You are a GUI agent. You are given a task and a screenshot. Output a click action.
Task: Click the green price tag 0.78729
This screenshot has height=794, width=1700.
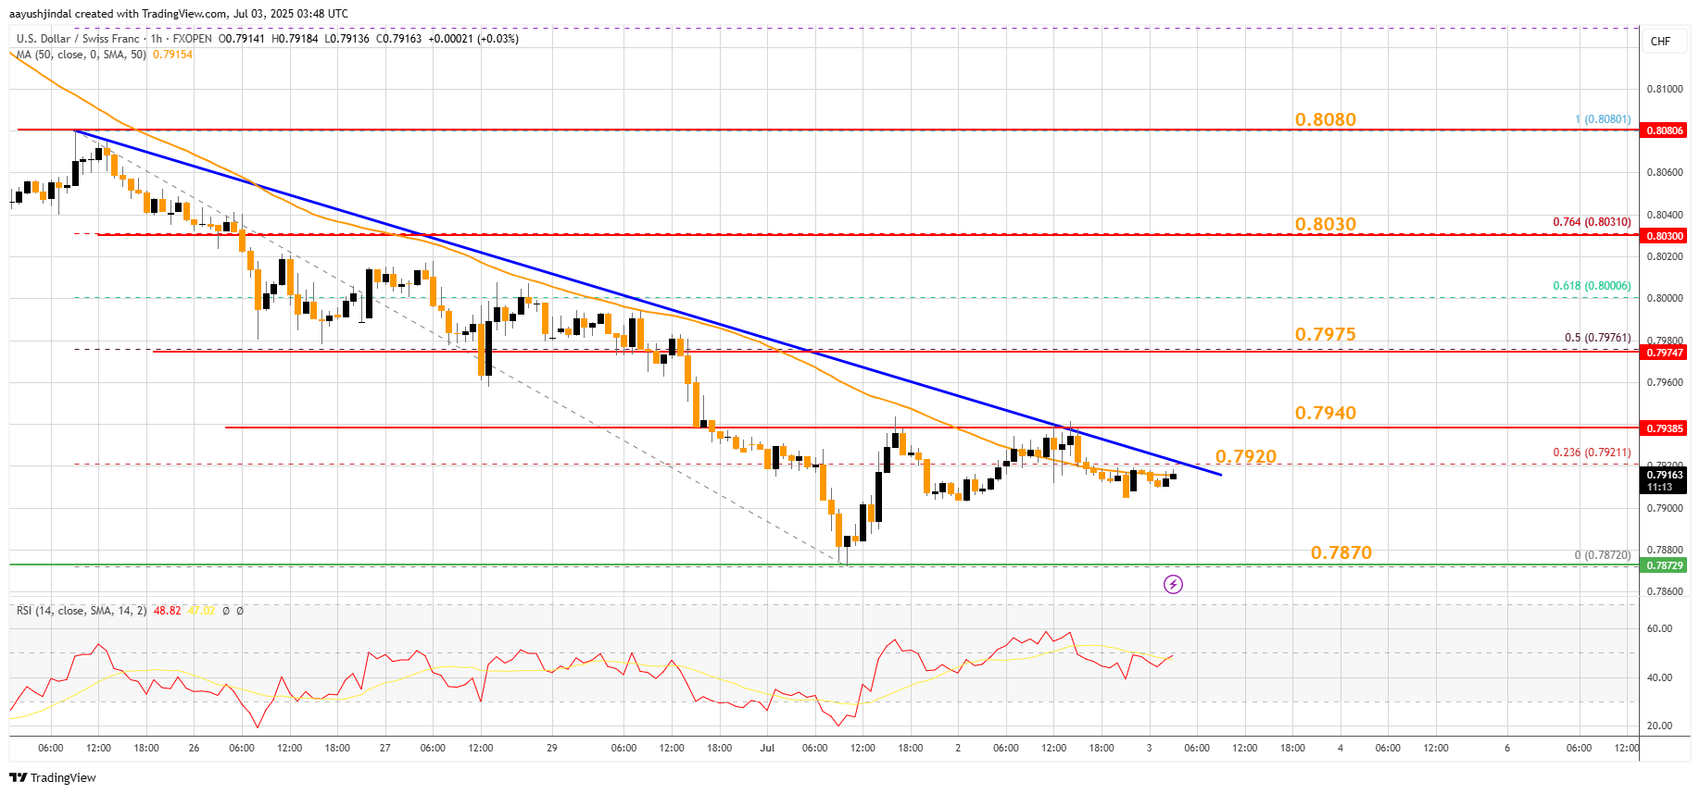pyautogui.click(x=1665, y=565)
